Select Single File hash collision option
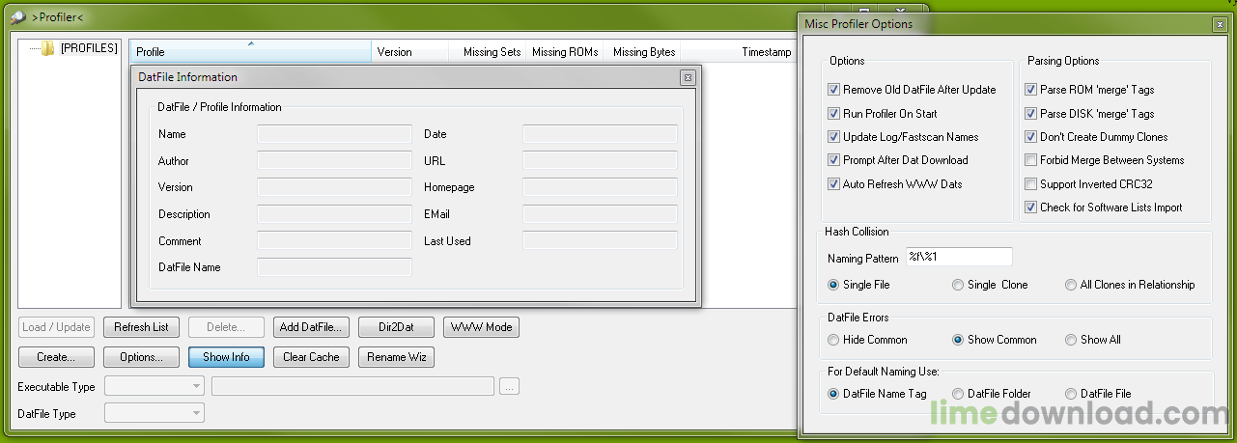1237x443 pixels. (x=834, y=285)
